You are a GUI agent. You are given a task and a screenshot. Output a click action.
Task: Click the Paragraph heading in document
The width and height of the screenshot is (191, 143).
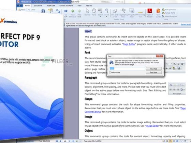[91, 78]
